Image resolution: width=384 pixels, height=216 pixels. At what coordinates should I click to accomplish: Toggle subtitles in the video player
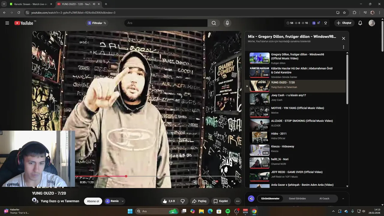tap(205, 182)
